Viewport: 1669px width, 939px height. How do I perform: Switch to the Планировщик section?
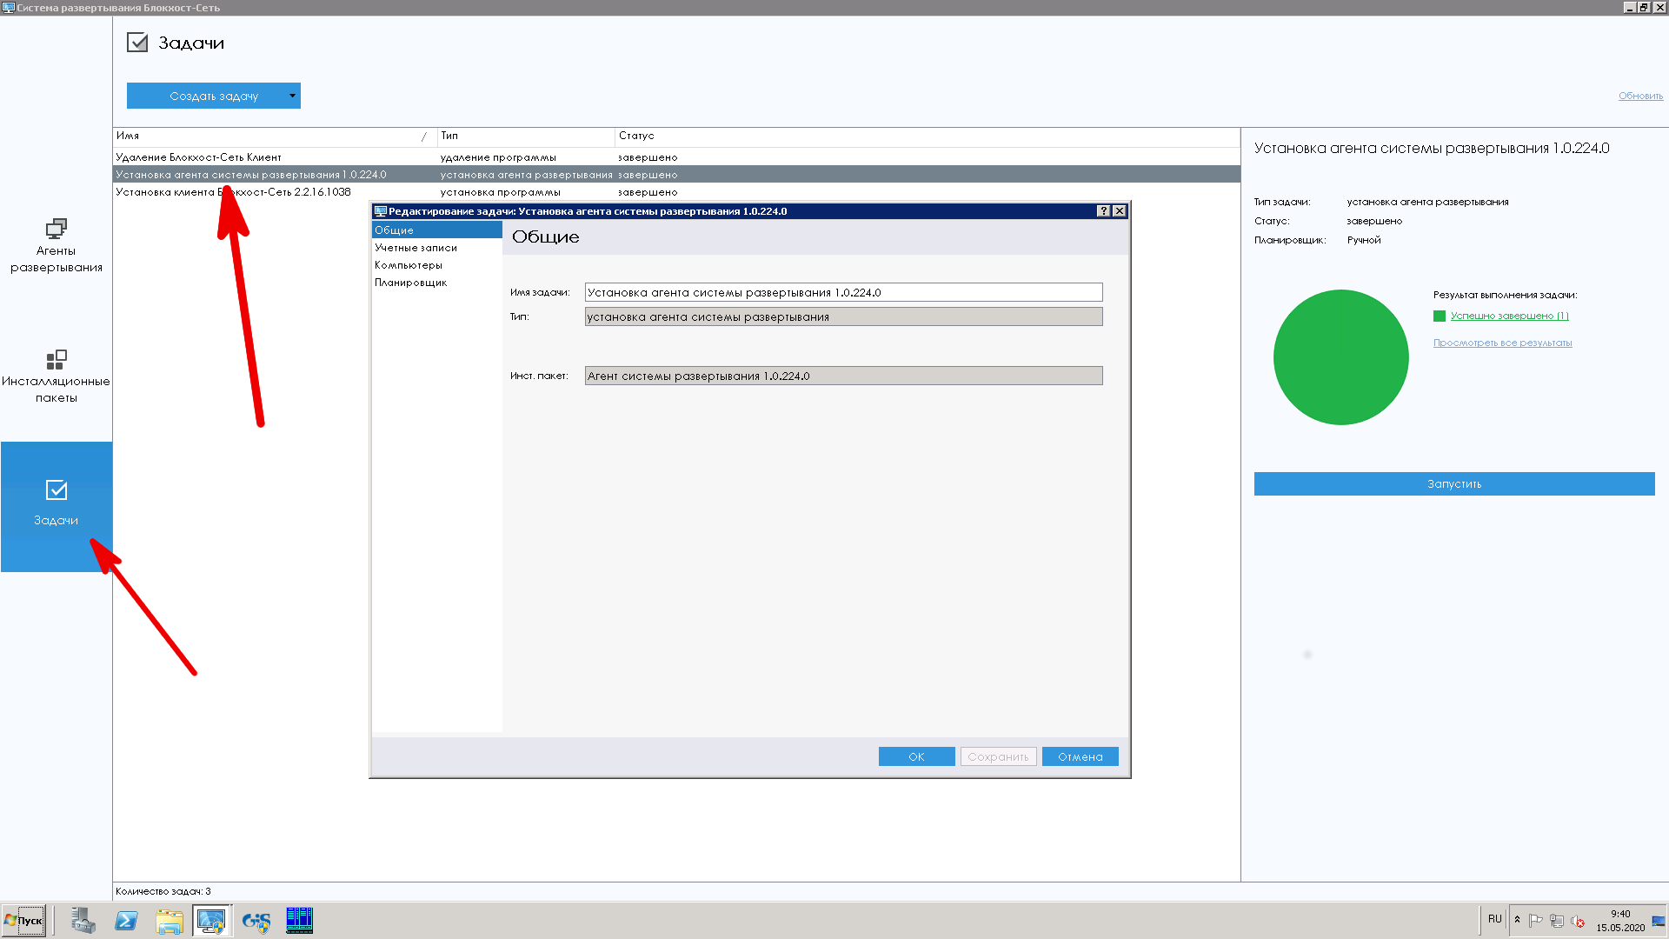[x=436, y=283]
